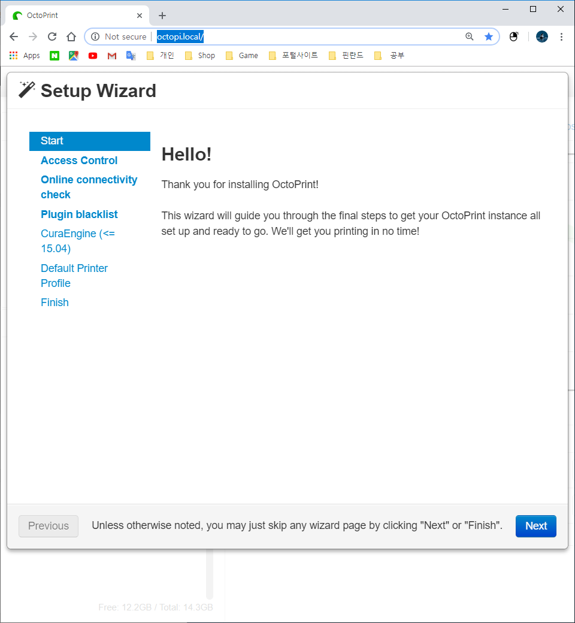The image size is (575, 623).
Task: Close the OctoPrint browser tab
Action: point(140,16)
